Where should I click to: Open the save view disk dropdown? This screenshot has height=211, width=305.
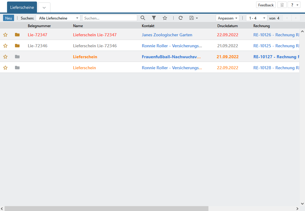(x=193, y=18)
